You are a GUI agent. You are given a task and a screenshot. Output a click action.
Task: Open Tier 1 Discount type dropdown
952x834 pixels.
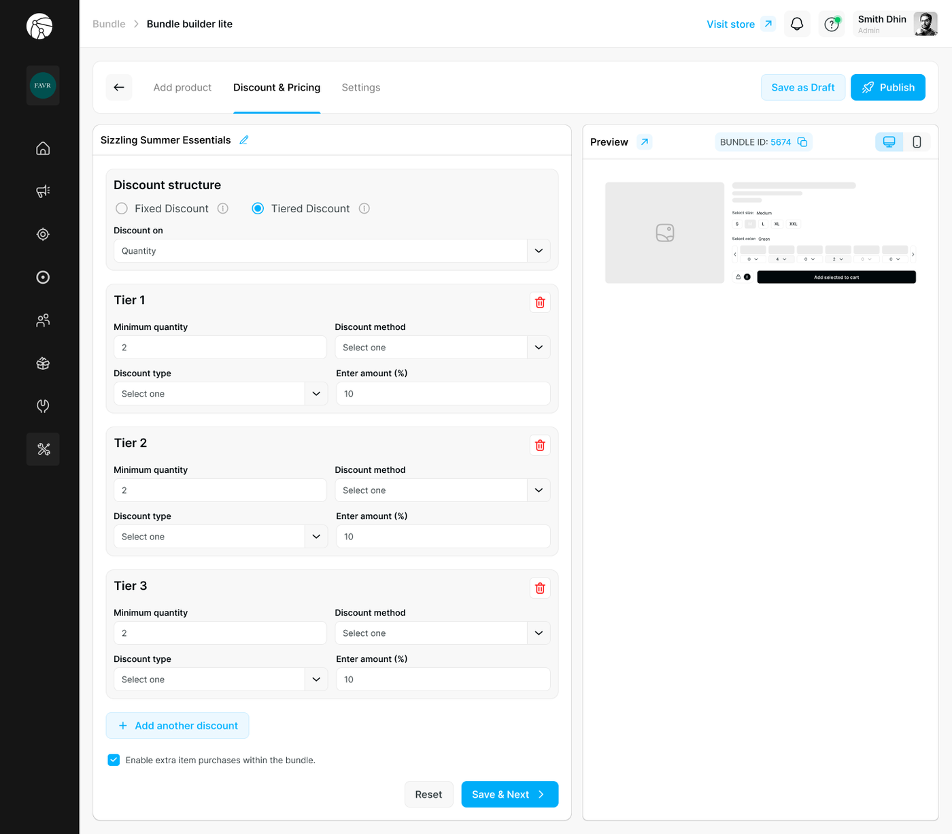221,394
